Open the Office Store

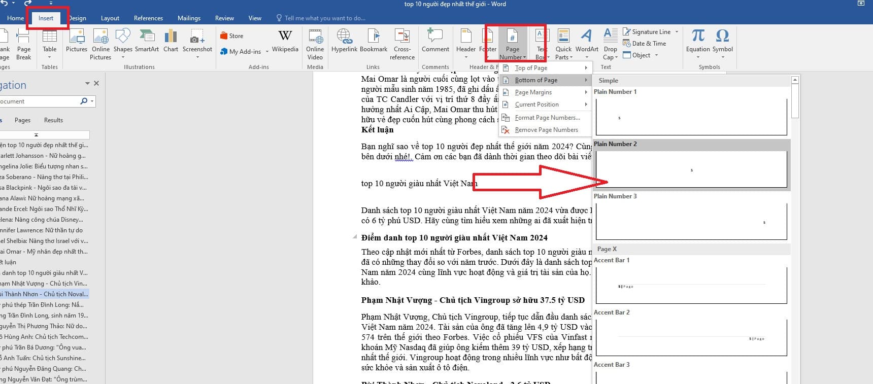pyautogui.click(x=232, y=36)
